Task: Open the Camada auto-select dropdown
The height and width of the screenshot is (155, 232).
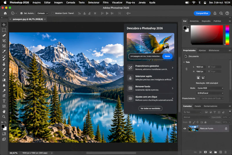Action: (42, 13)
